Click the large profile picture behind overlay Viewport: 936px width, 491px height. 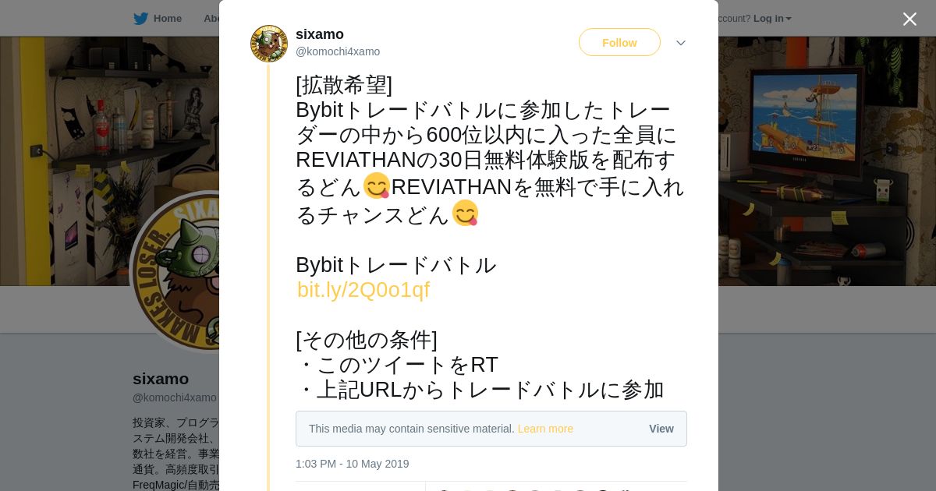coord(175,269)
